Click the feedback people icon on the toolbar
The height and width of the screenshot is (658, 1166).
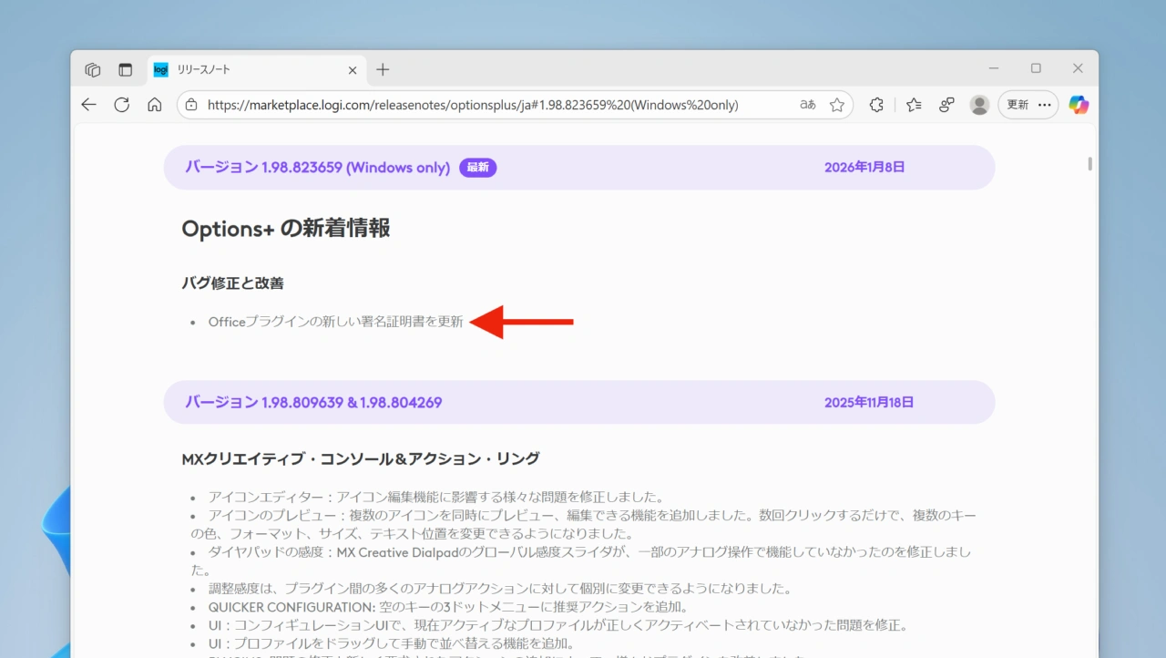click(x=946, y=105)
